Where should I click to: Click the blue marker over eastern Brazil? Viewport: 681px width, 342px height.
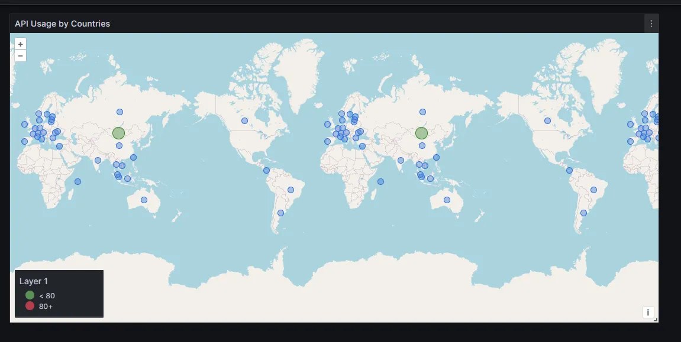(x=290, y=189)
